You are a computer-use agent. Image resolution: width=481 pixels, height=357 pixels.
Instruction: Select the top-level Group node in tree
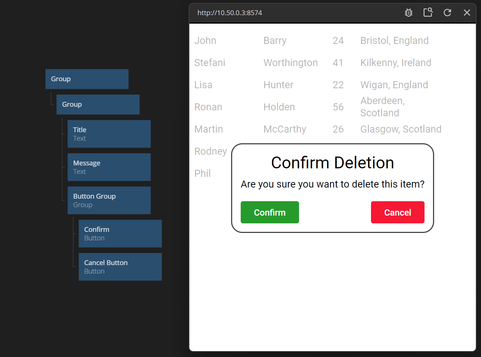(x=87, y=79)
